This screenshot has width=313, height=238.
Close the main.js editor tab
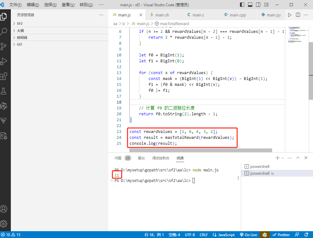click(x=141, y=15)
